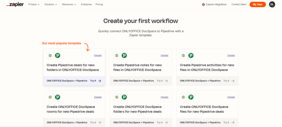The width and height of the screenshot is (282, 127).
Task: Click title 'Create ONLYOFFICE DocSpace files for new Pipedrive deals'
Action: click(204, 109)
